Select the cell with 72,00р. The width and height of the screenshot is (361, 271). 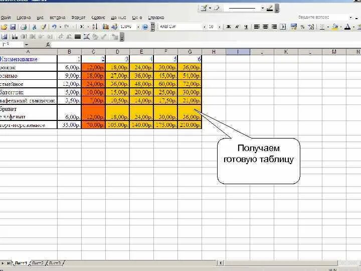pyautogui.click(x=190, y=84)
